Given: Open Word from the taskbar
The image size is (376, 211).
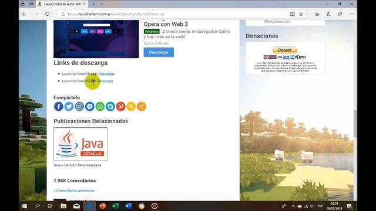Looking at the screenshot, I should point(129,206).
